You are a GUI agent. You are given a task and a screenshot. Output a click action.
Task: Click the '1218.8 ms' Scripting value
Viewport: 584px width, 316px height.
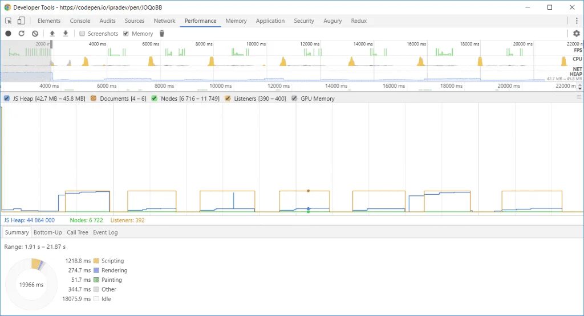click(x=78, y=261)
